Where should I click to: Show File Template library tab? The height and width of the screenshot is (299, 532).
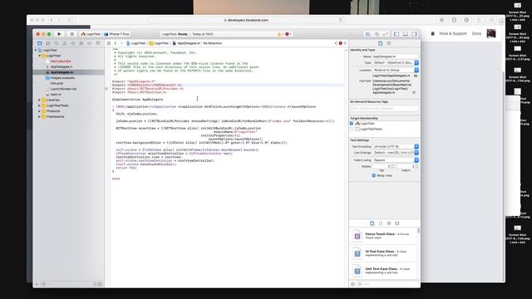[x=372, y=223]
